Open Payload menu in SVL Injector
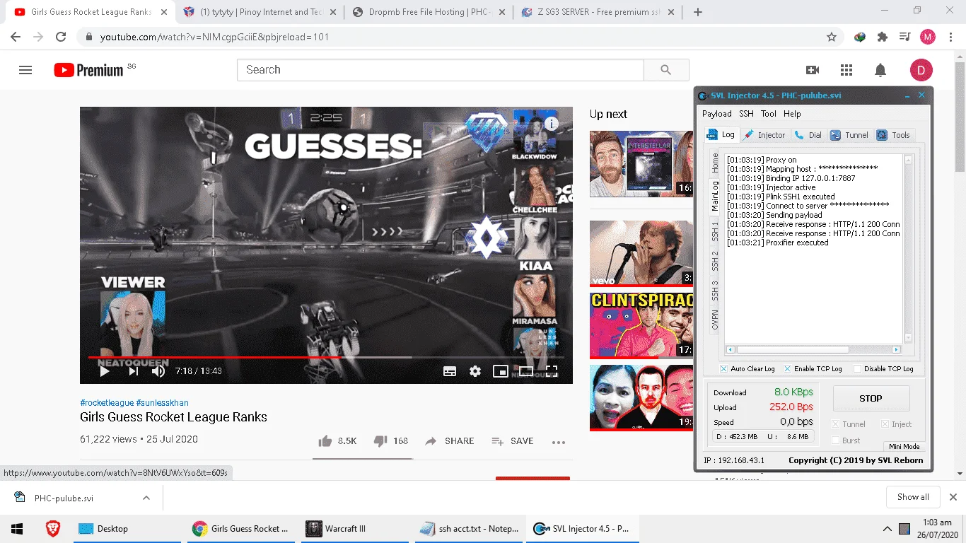Image resolution: width=966 pixels, height=543 pixels. pos(717,114)
